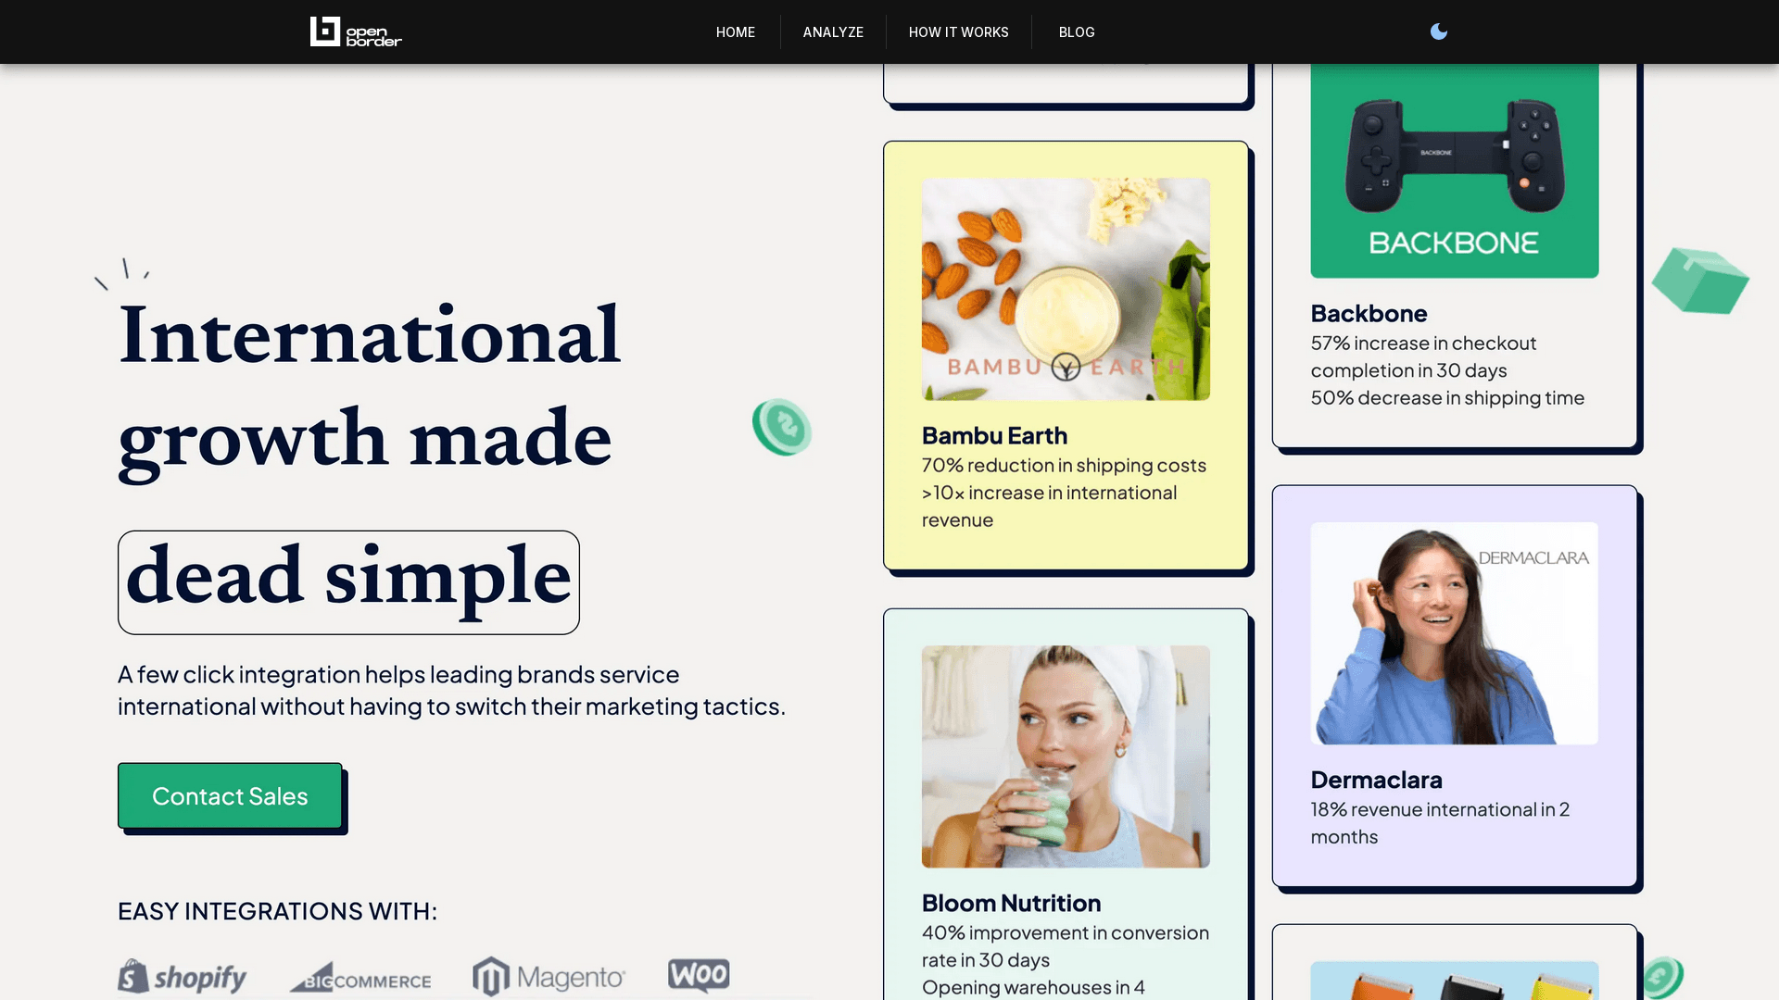
Task: Click the WooCommerce Woo logo
Action: pyautogui.click(x=699, y=974)
